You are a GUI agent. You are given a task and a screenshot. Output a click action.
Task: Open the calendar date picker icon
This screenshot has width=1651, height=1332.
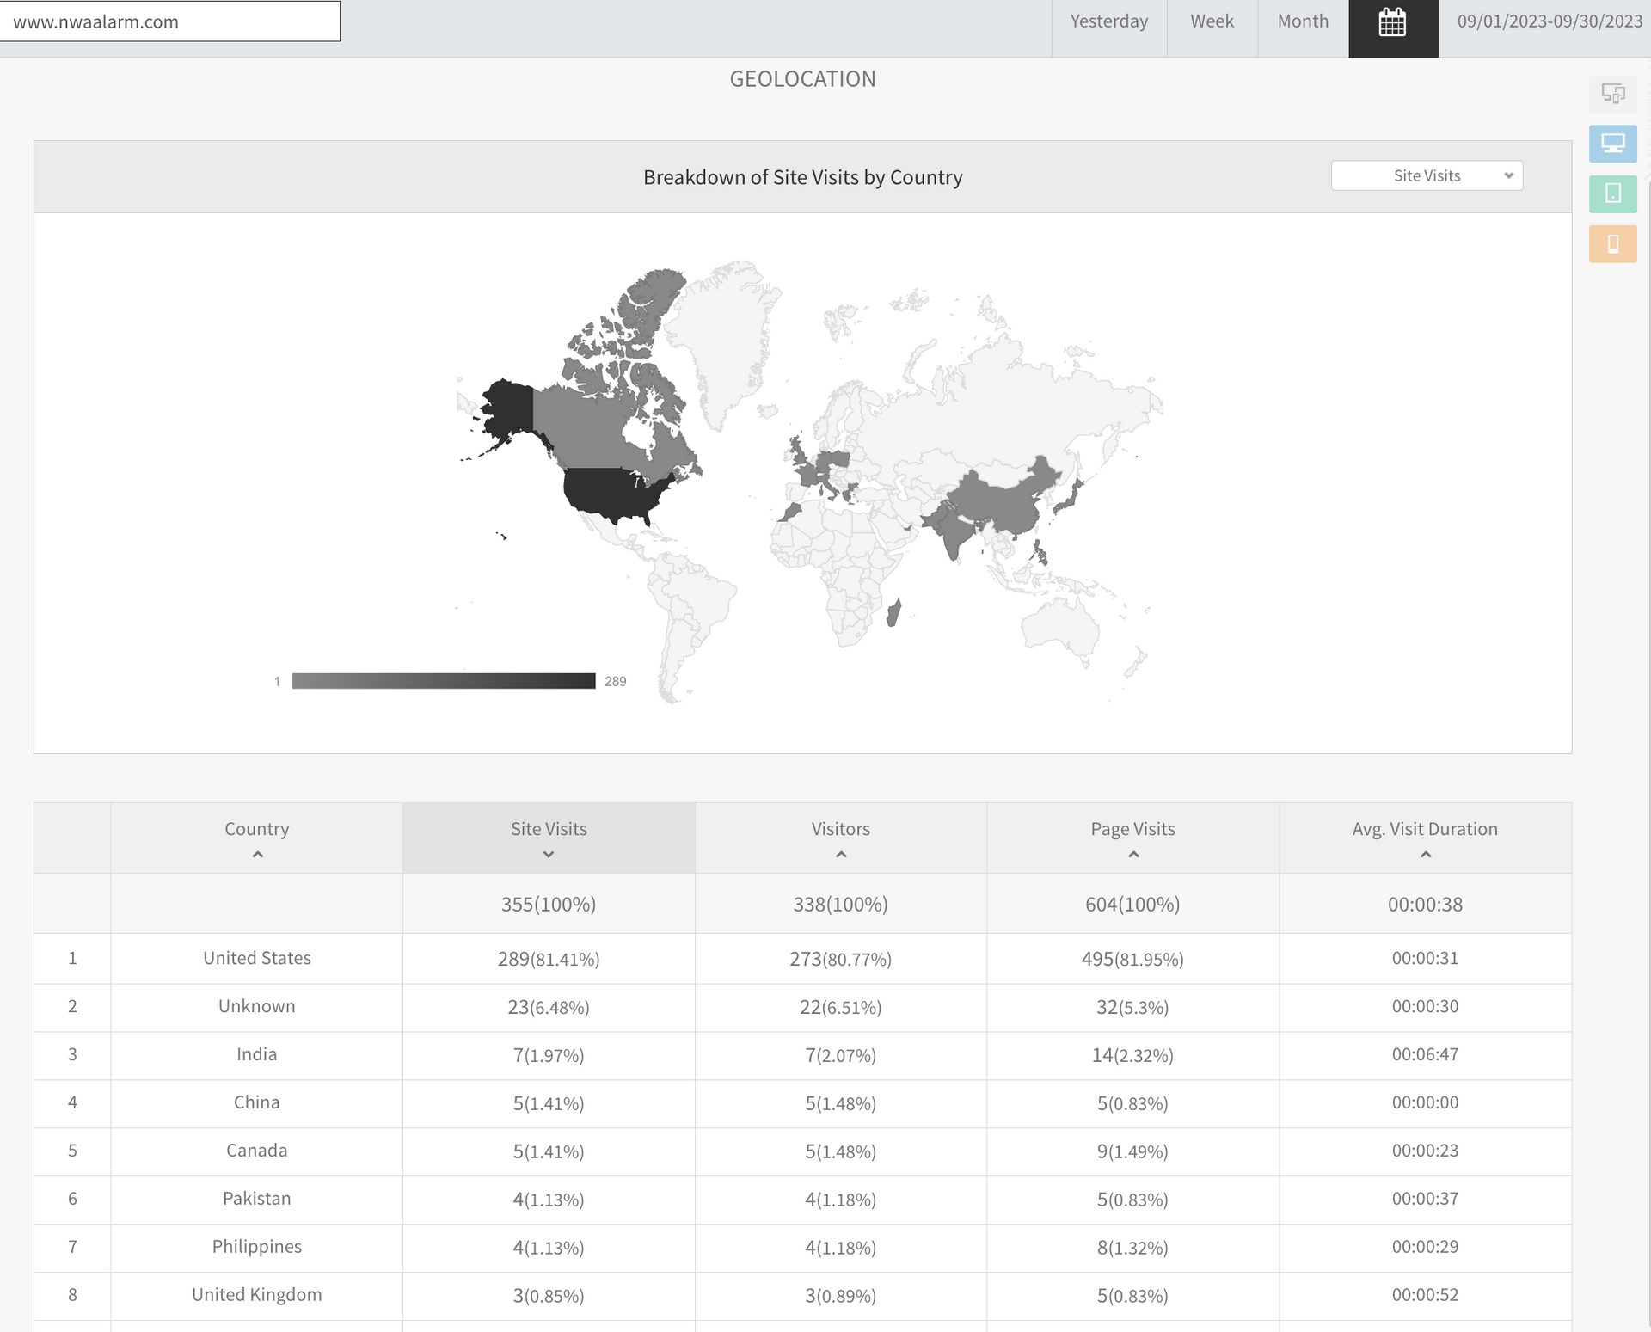1392,23
